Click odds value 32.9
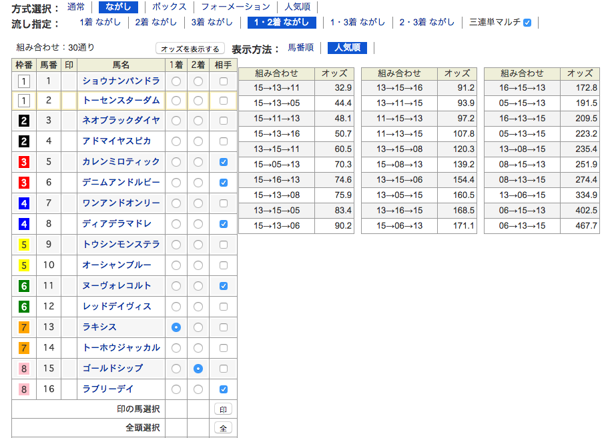 343,88
